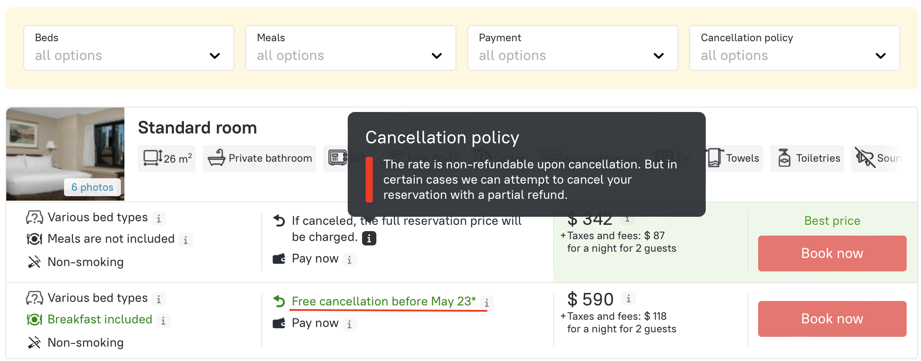This screenshot has height=361, width=921.
Task: Open info for Free cancellation before May 23
Action: tap(486, 303)
